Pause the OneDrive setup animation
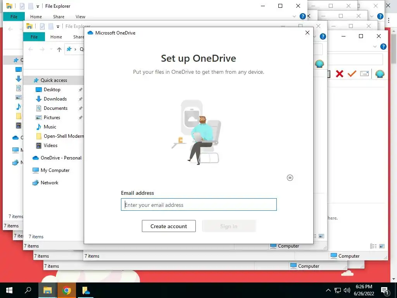Screen dimensions: 397x298 290,178
